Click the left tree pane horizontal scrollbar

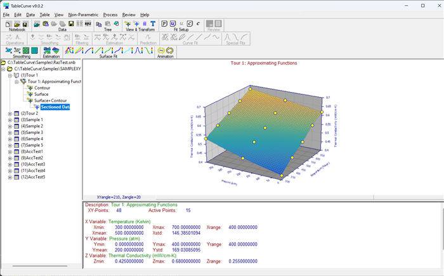tap(39, 266)
